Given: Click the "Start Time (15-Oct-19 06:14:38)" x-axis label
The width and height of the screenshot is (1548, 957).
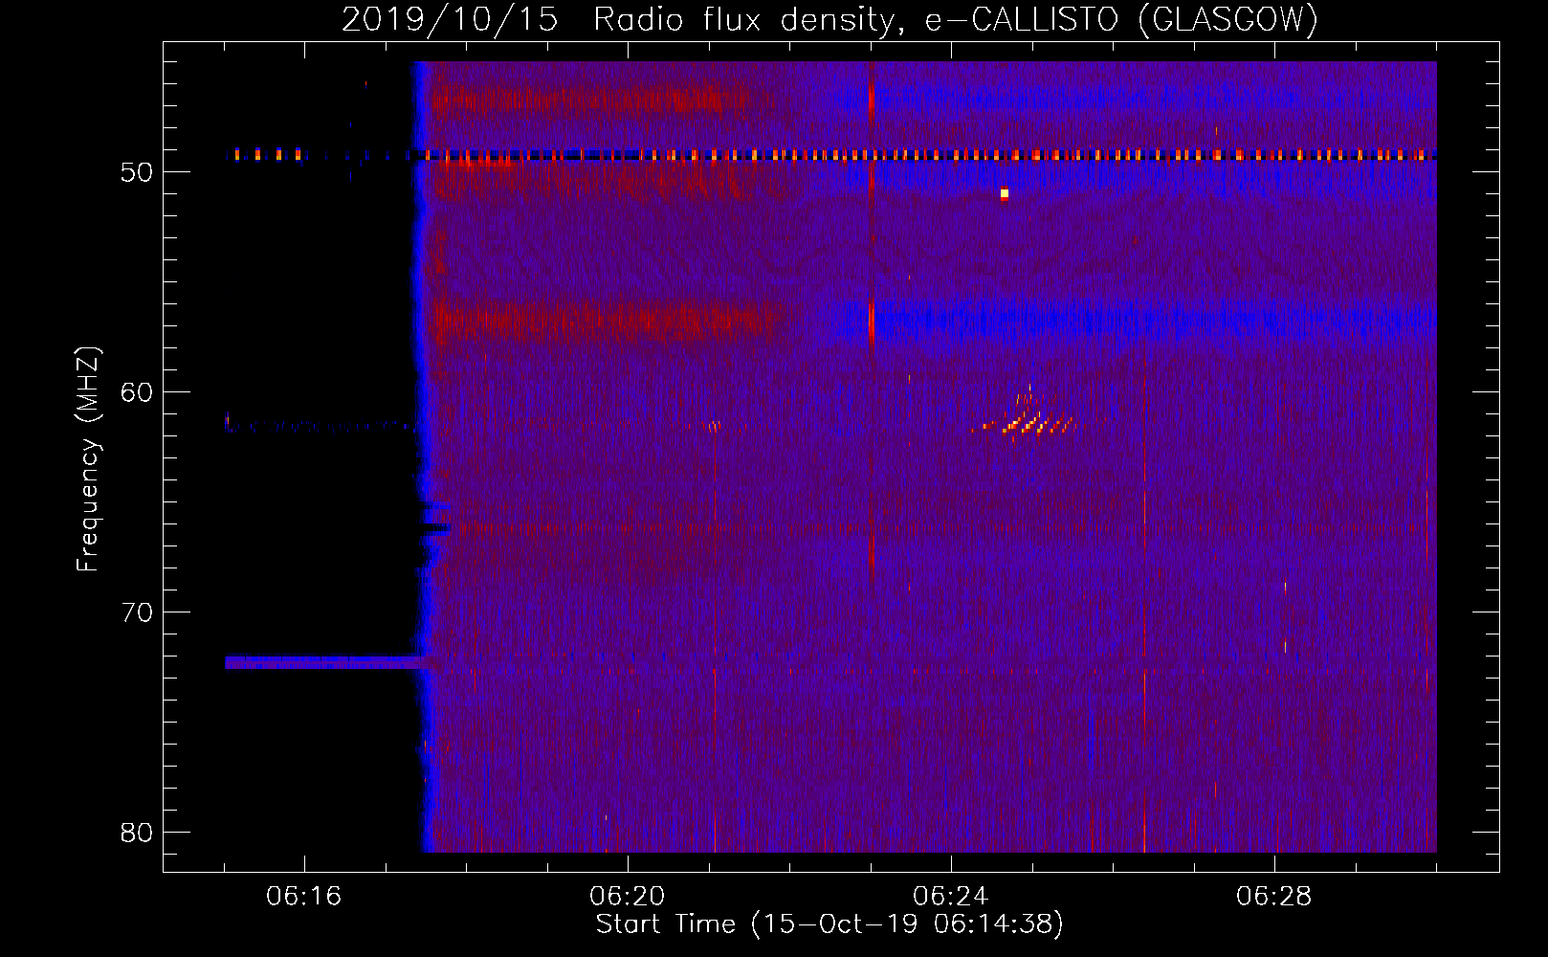Looking at the screenshot, I should (x=829, y=924).
